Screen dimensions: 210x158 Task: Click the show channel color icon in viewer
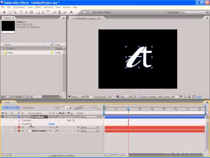[118, 97]
